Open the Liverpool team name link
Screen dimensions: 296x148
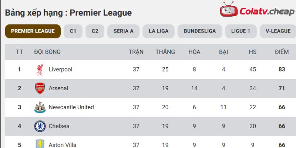tap(60, 70)
